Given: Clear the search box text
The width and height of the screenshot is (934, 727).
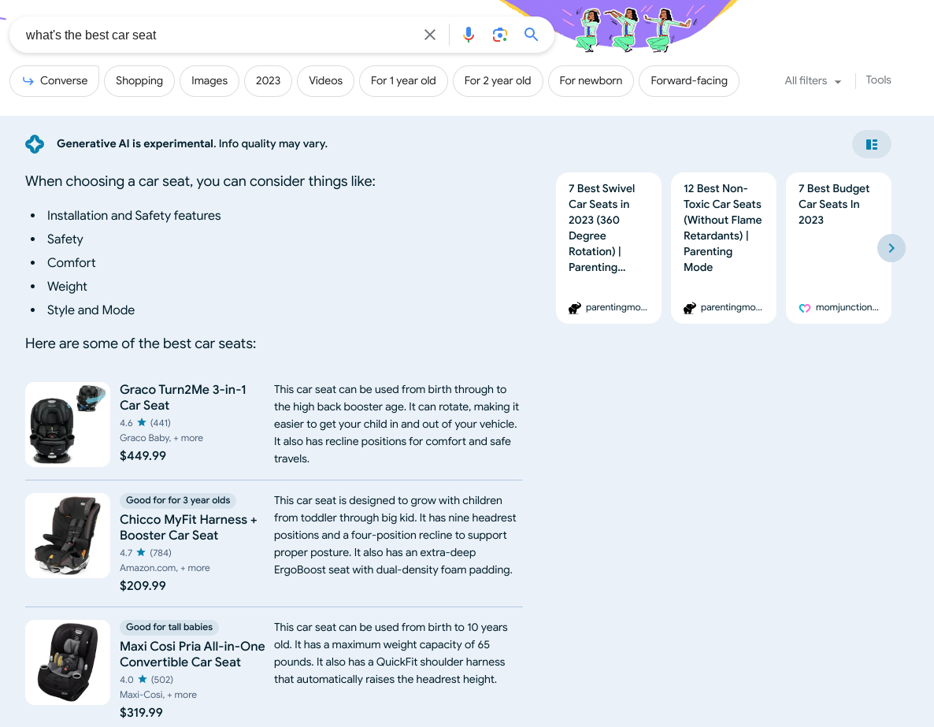Looking at the screenshot, I should point(430,35).
